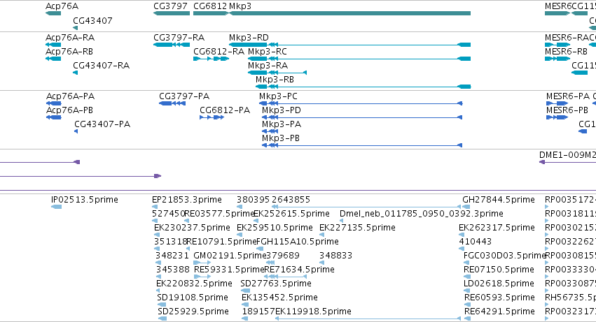Select the feature labeled 351318
Viewport: 596px width, 322px height.
click(171, 242)
